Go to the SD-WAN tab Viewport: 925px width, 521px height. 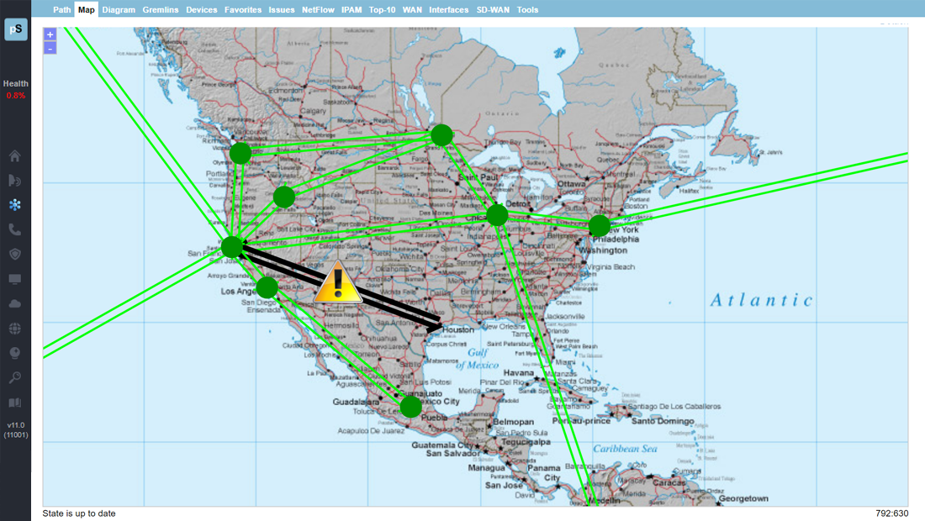click(494, 10)
